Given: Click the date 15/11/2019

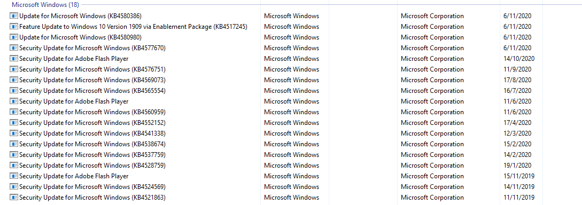Looking at the screenshot, I should click(x=519, y=176).
